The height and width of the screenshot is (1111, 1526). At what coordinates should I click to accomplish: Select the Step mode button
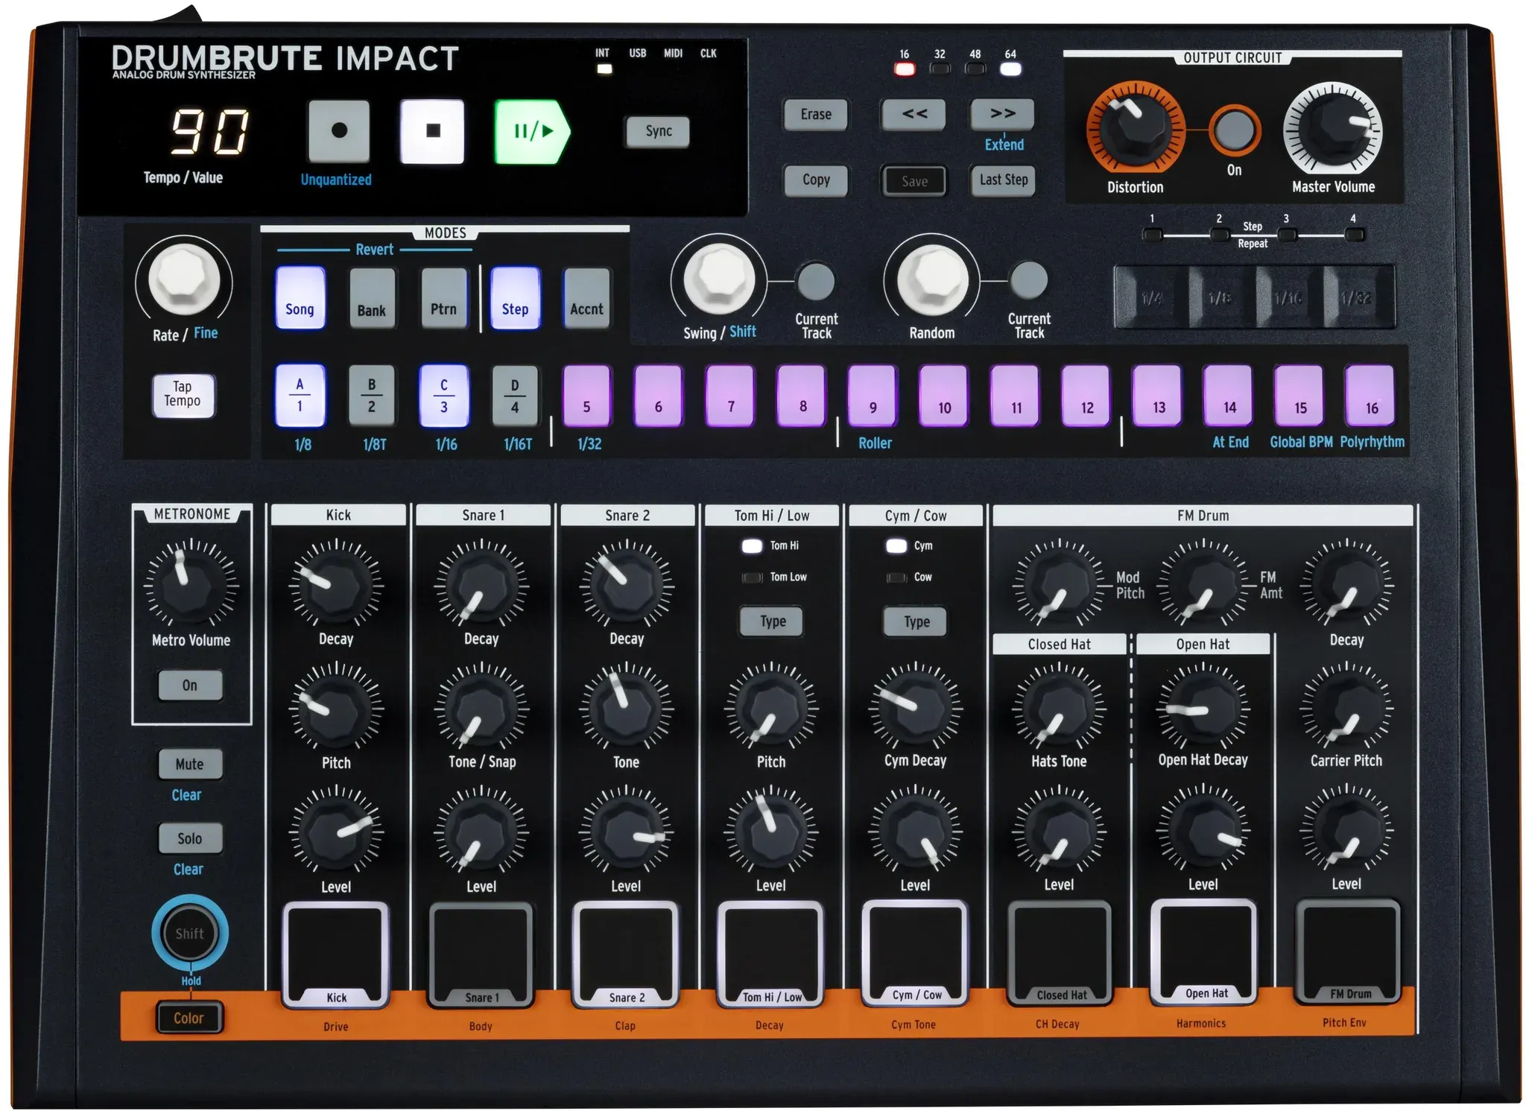[x=515, y=298]
